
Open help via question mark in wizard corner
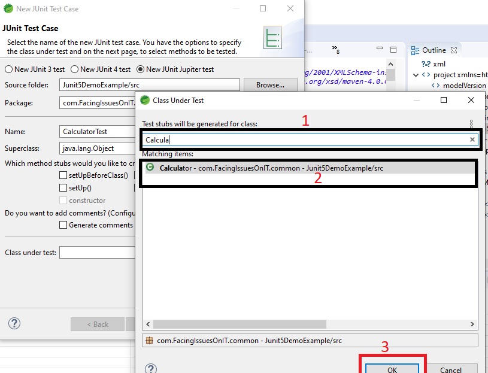[x=13, y=323]
